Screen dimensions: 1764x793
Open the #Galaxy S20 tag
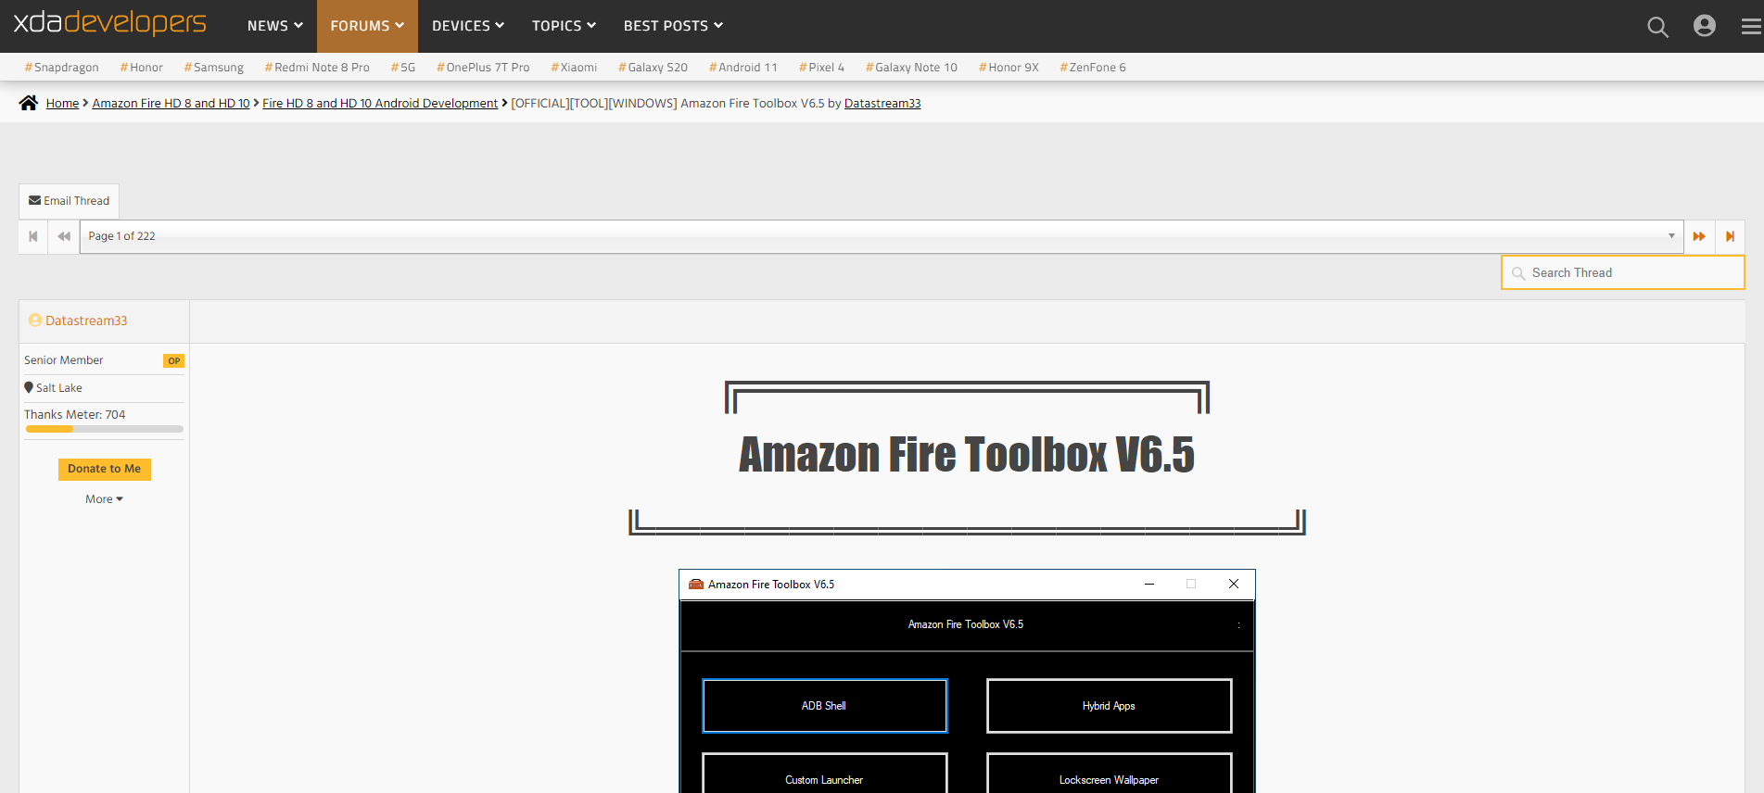[654, 68]
